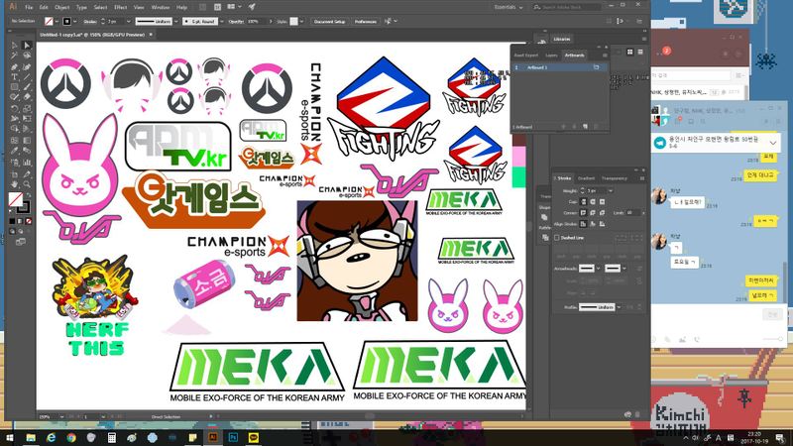This screenshot has width=793, height=446.
Task: Open the Object menu
Action: click(x=62, y=7)
